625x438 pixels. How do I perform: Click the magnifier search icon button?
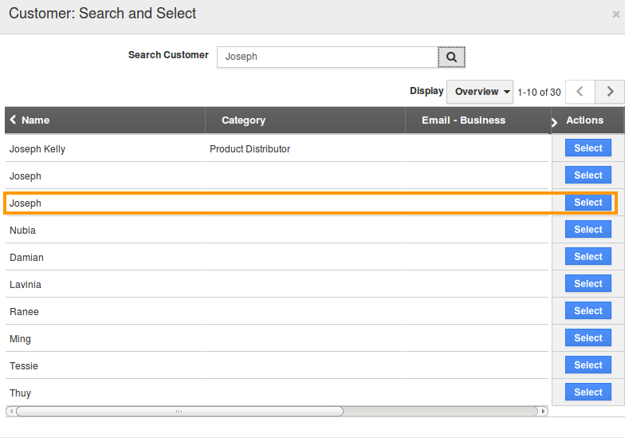click(451, 57)
